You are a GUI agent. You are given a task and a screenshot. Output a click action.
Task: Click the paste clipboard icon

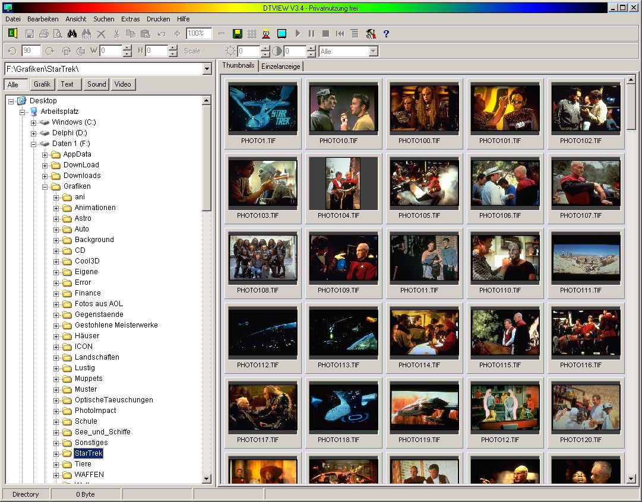click(x=146, y=34)
